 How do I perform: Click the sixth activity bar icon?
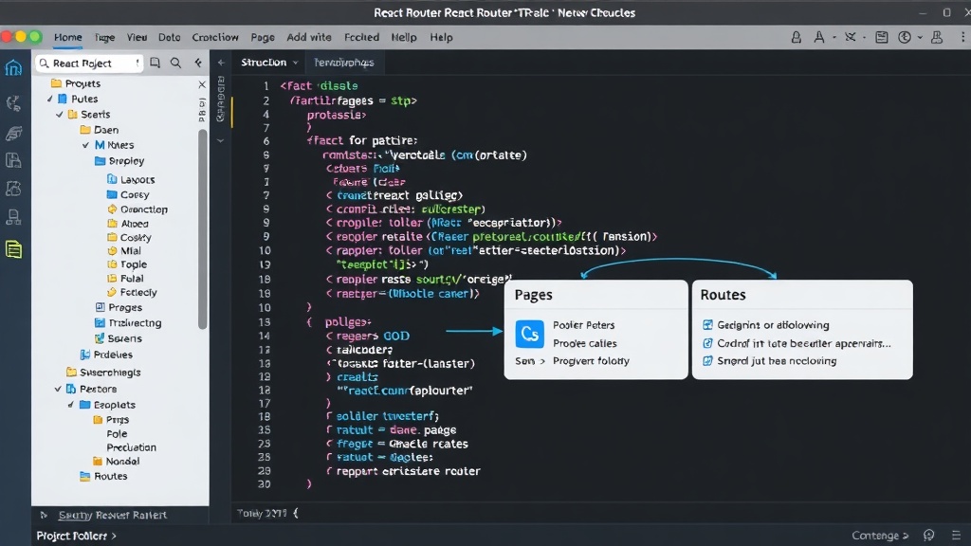13,217
